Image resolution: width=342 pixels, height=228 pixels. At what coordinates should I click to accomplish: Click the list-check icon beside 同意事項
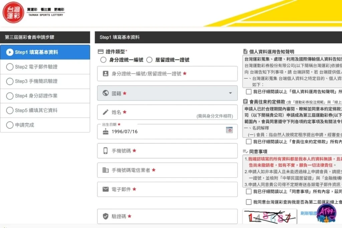[x=245, y=151]
